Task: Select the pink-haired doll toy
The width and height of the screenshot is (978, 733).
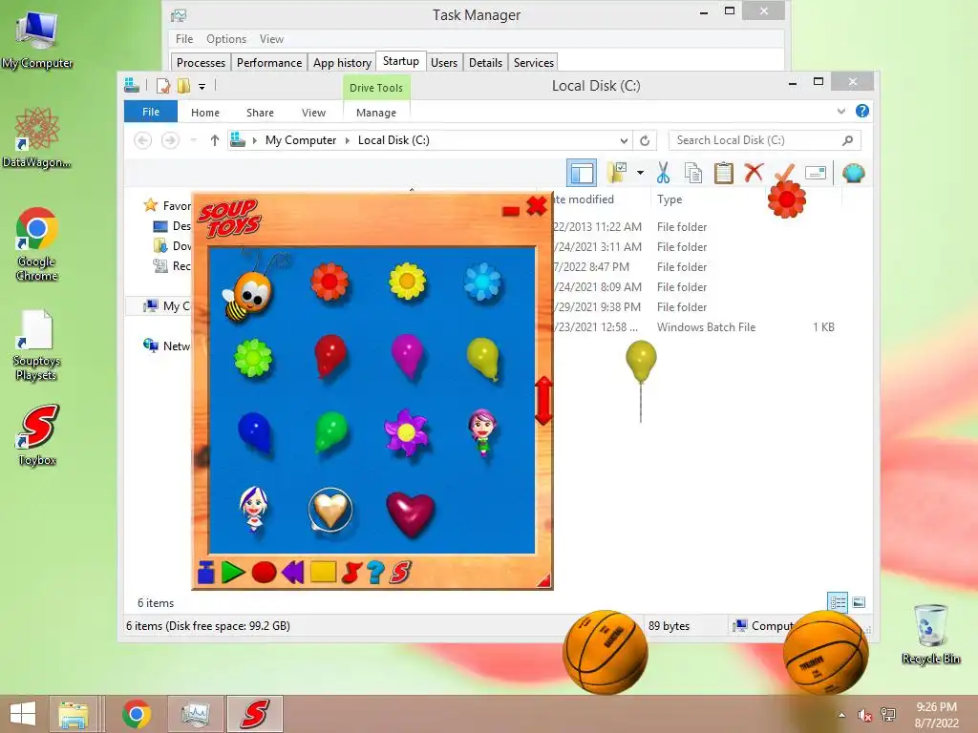Action: [482, 432]
